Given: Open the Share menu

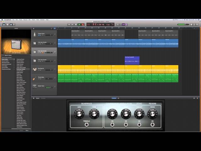Looking at the screenshot, I should [34, 20].
